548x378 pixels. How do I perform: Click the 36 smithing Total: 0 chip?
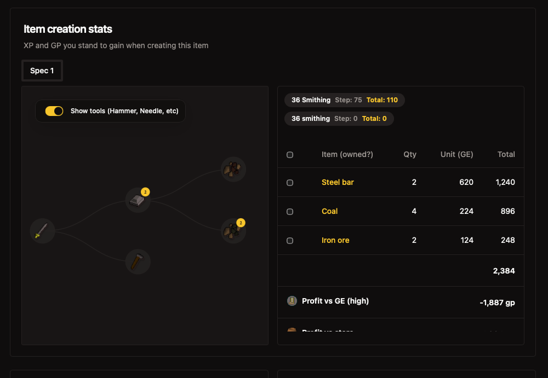(339, 118)
